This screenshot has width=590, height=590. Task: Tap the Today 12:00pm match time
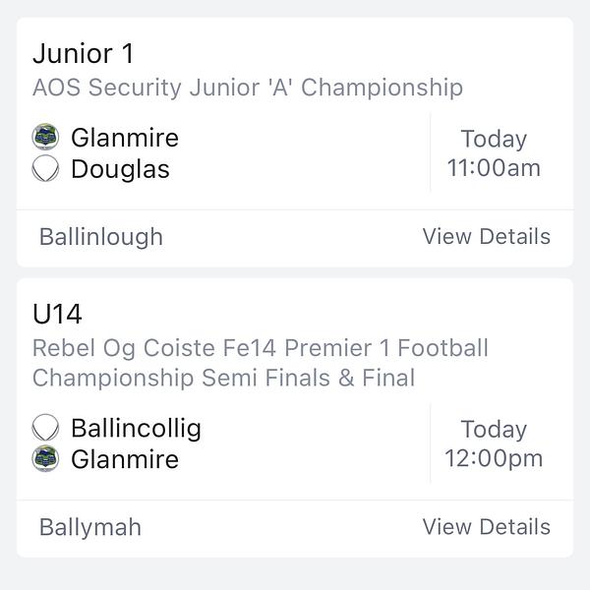point(494,443)
